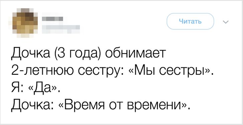Image resolution: width=243 pixels, height=125 pixels.
Task: Click 'Дочка:' at the start of the last line
Action: click(x=31, y=106)
